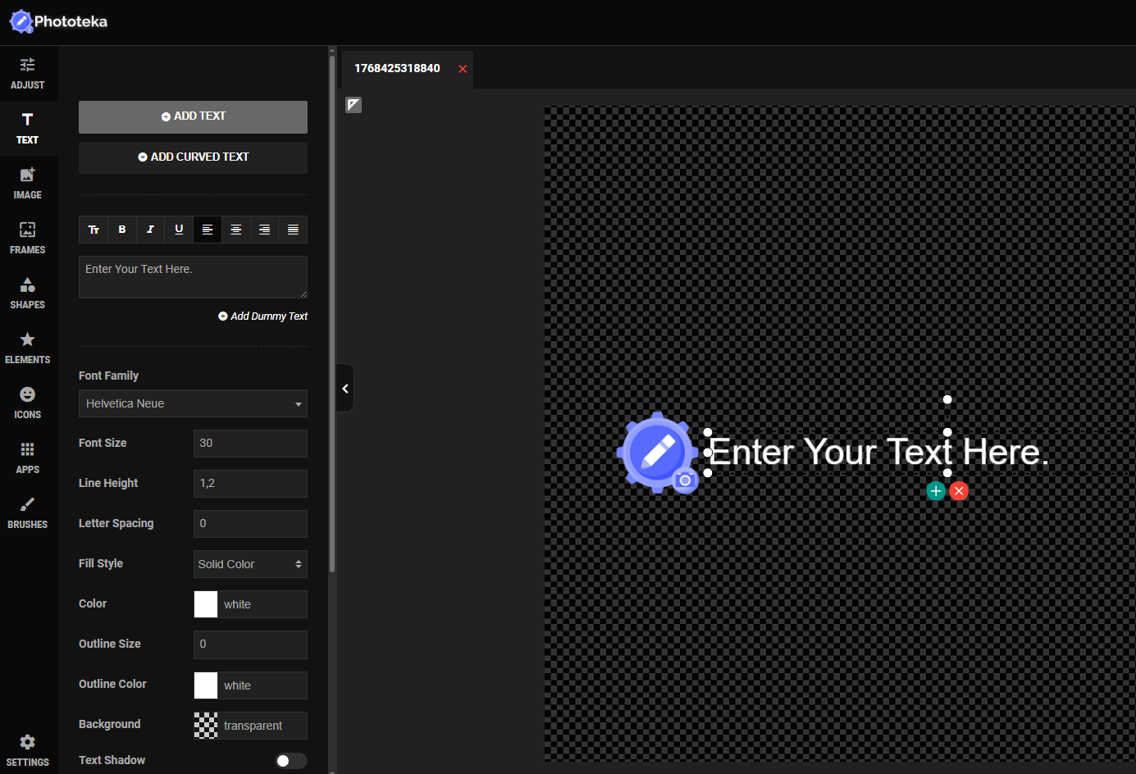1136x774 pixels.
Task: Select the Frames tool
Action: (x=28, y=238)
